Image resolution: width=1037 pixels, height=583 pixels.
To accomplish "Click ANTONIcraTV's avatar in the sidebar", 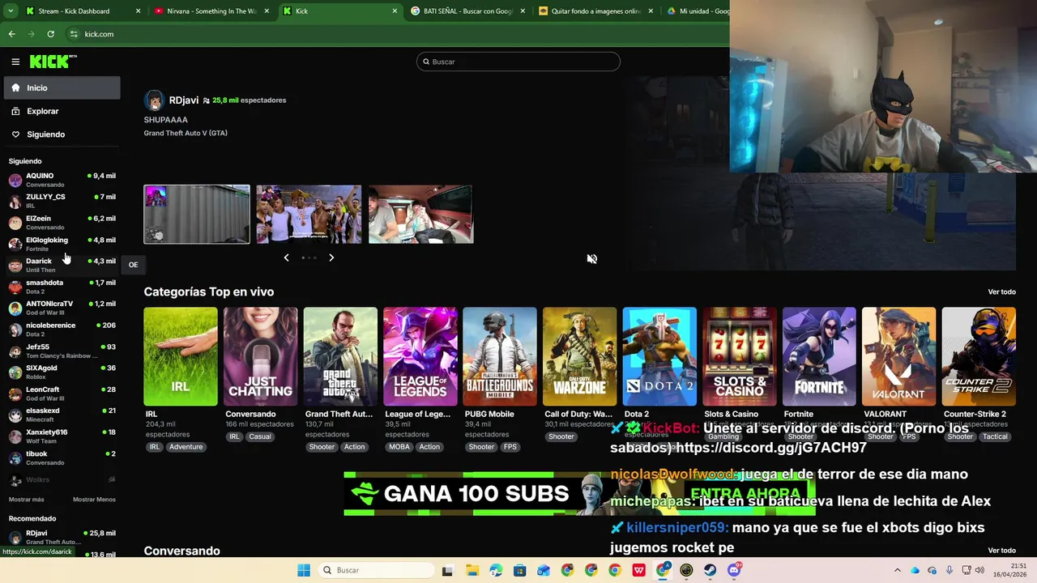I will point(15,309).
